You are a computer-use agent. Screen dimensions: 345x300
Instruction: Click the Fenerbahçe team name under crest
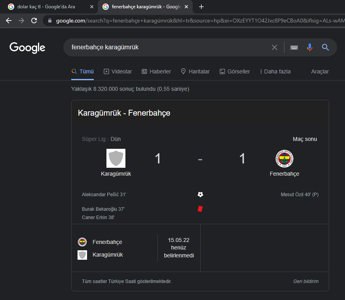[x=284, y=174]
